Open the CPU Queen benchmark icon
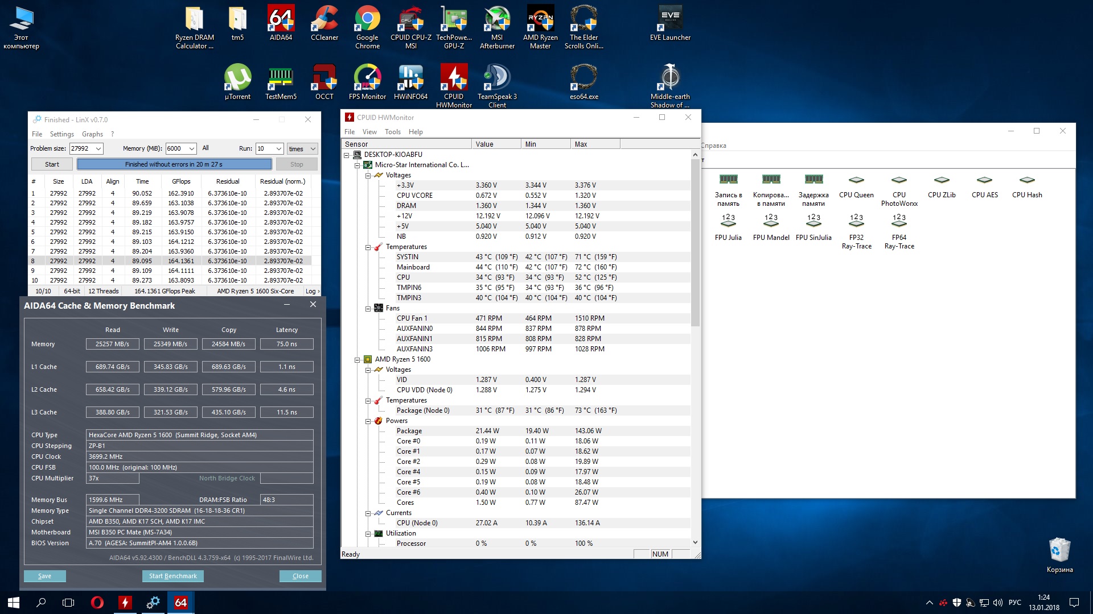Image resolution: width=1093 pixels, height=614 pixels. point(856,186)
